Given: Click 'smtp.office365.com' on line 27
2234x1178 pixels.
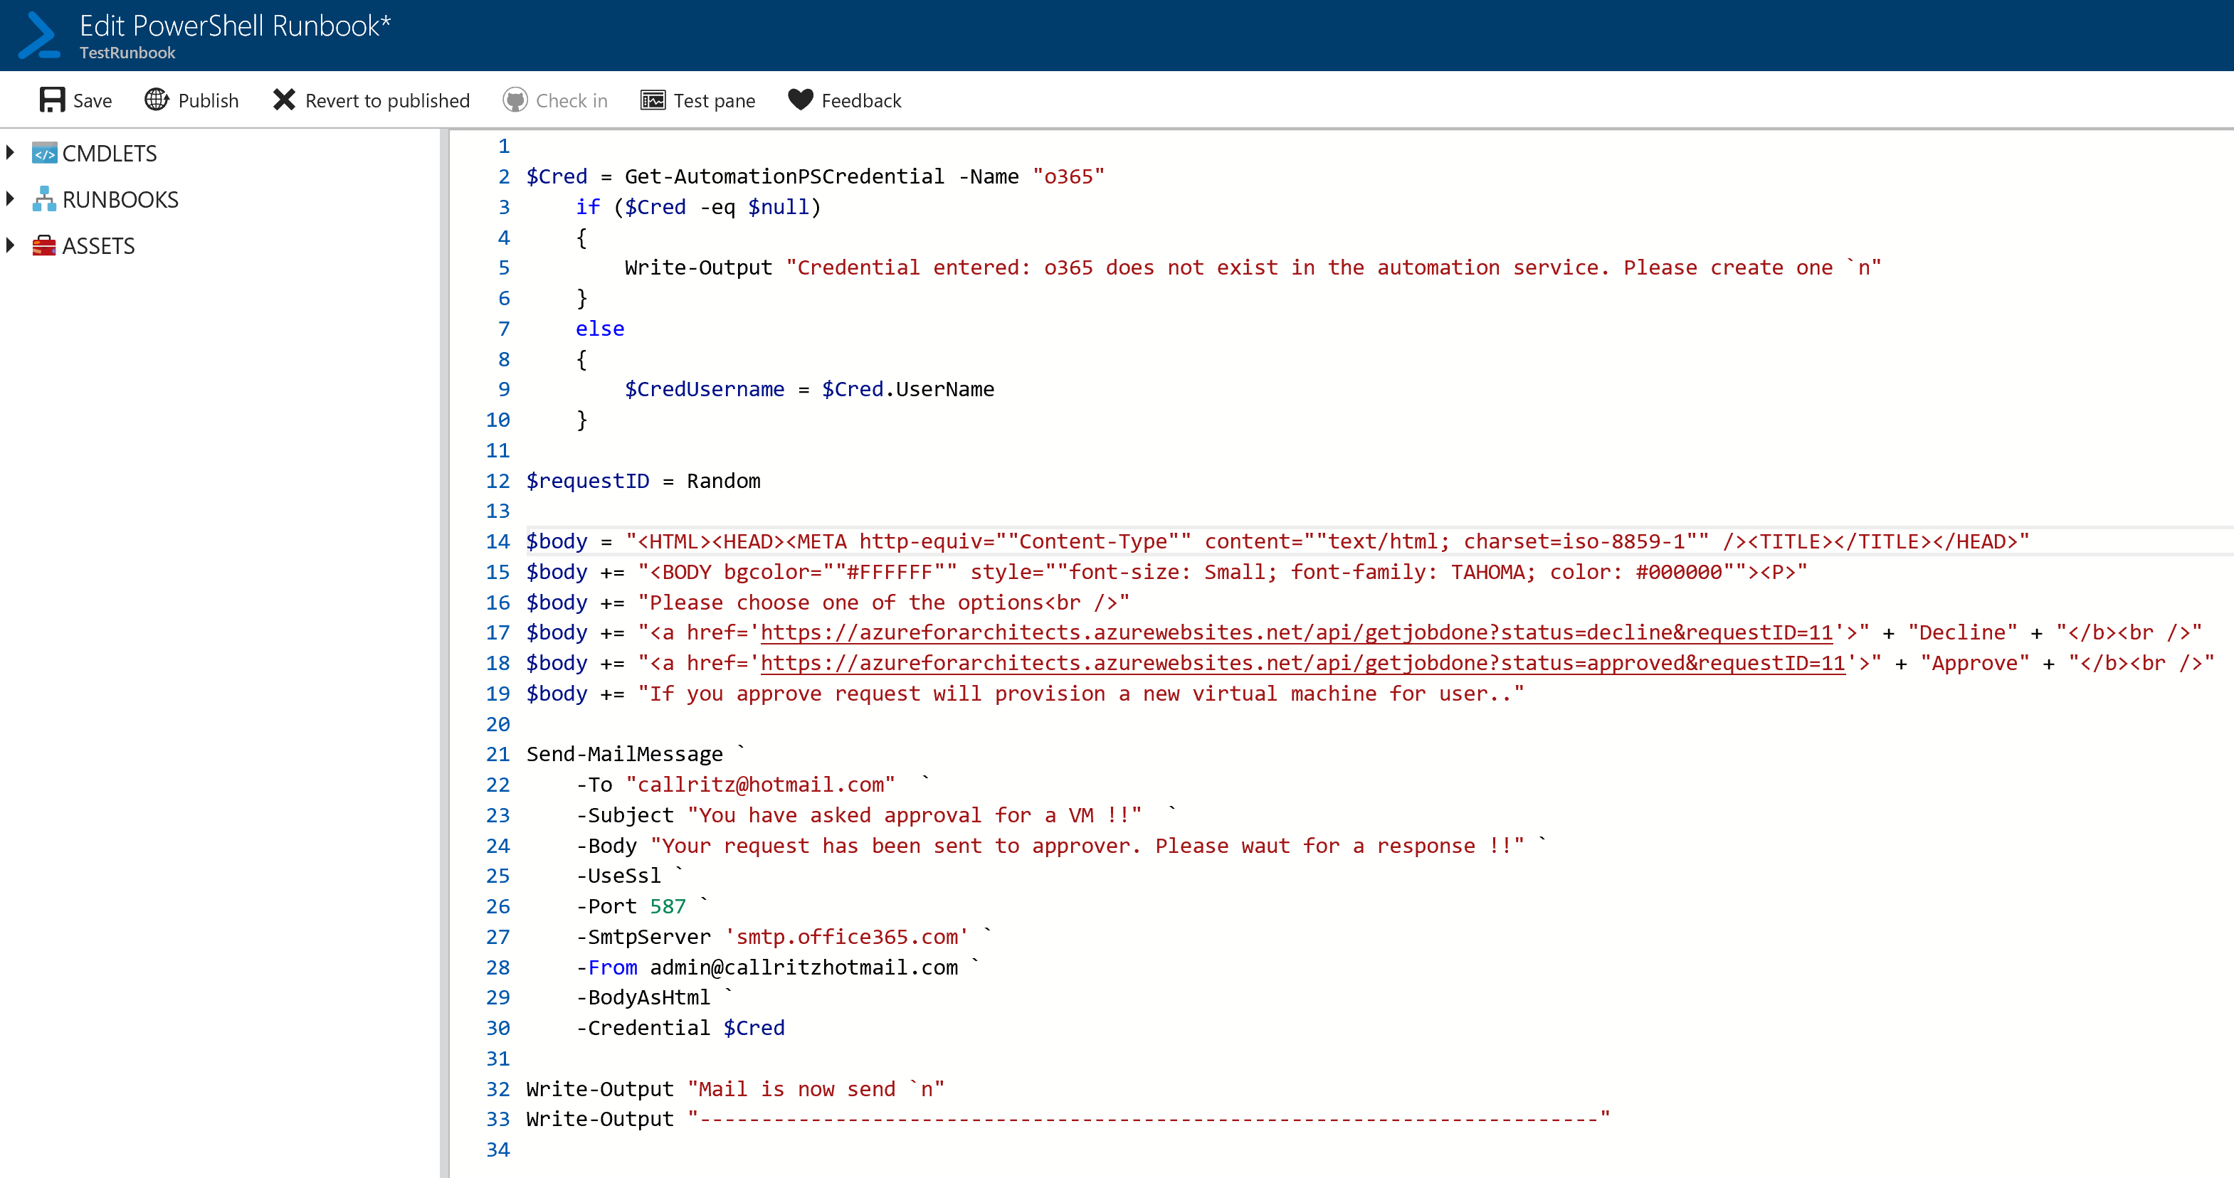Looking at the screenshot, I should pos(846,937).
